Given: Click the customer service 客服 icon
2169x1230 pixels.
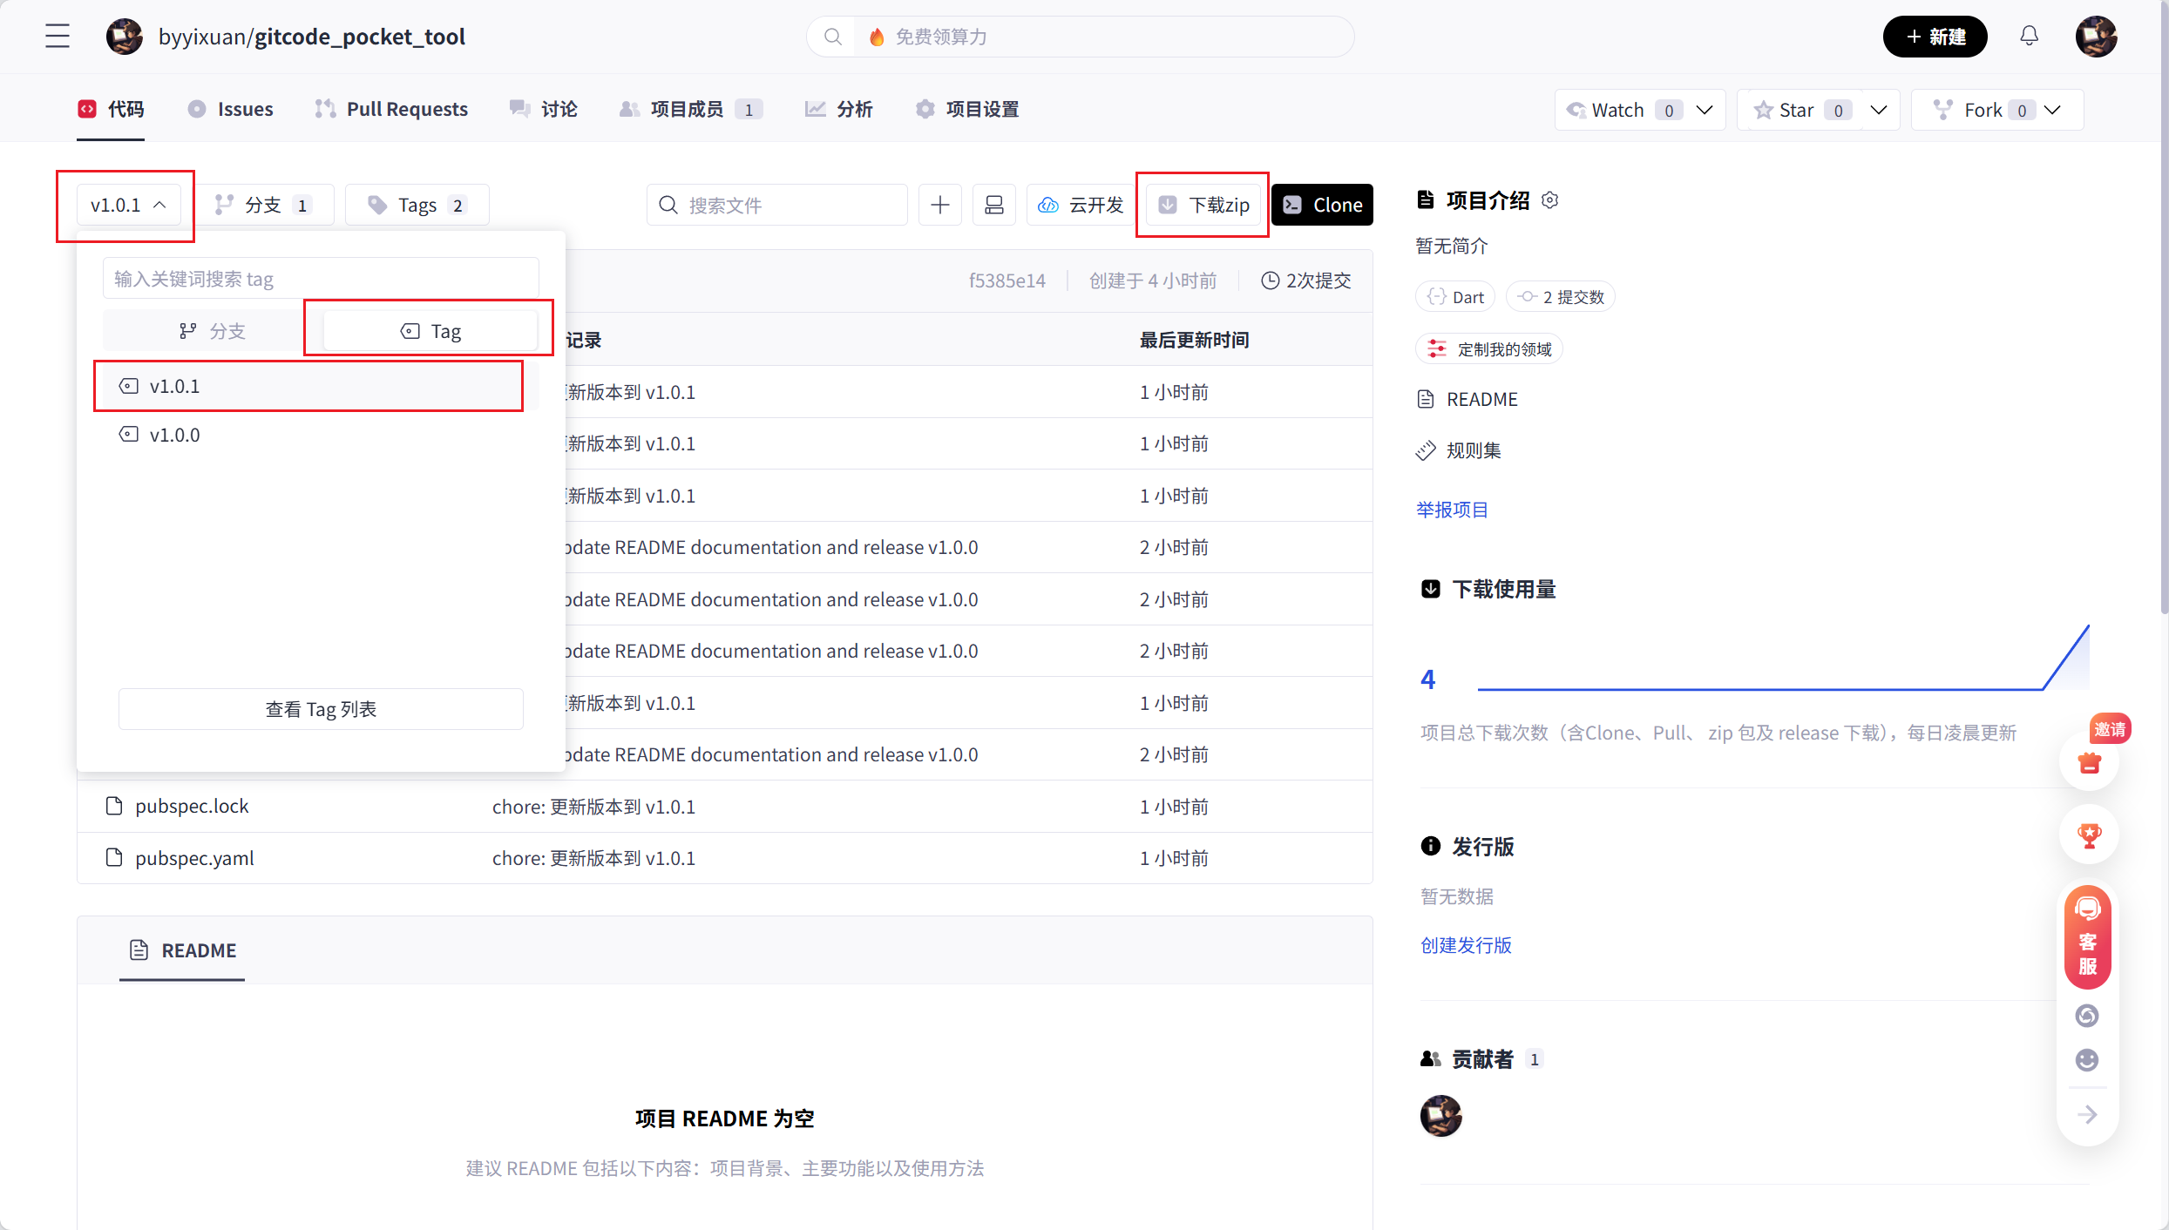Looking at the screenshot, I should tap(2087, 937).
